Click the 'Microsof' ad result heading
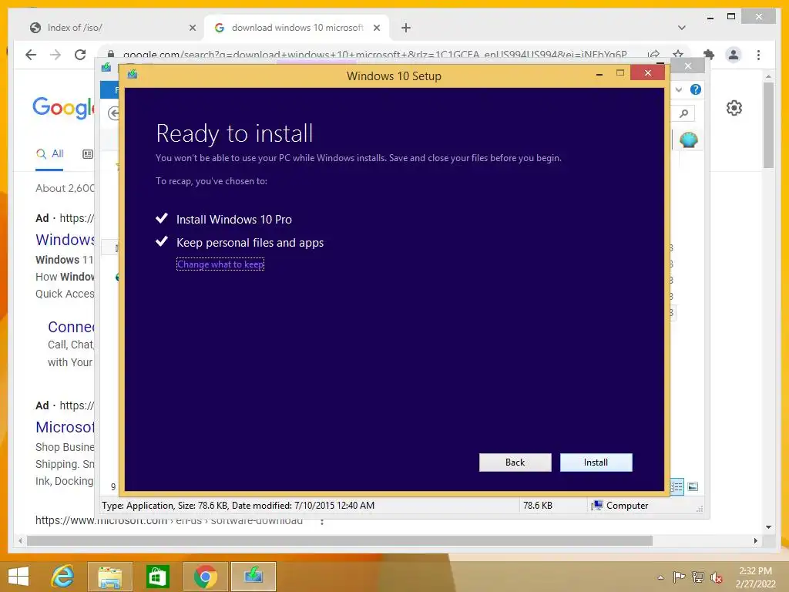The image size is (789, 592). [65, 427]
